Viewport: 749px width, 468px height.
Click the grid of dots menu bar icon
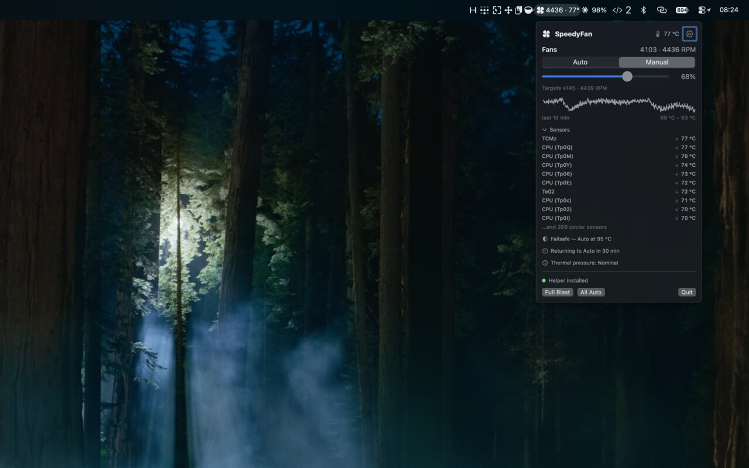coord(485,10)
